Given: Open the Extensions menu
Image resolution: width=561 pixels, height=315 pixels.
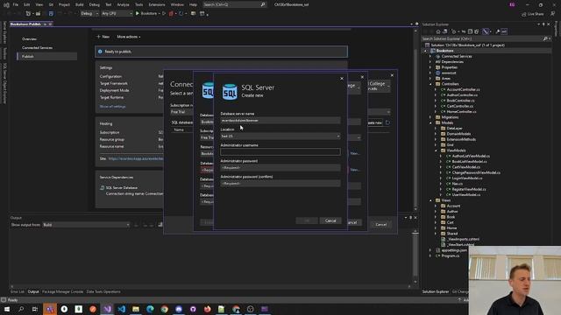Looking at the screenshot, I should (157, 4).
